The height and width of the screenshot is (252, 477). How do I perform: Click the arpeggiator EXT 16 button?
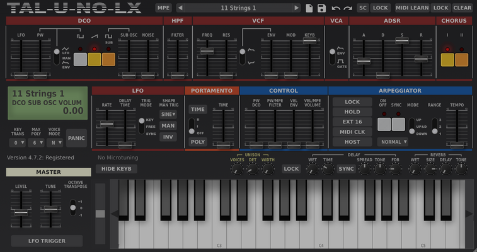352,122
